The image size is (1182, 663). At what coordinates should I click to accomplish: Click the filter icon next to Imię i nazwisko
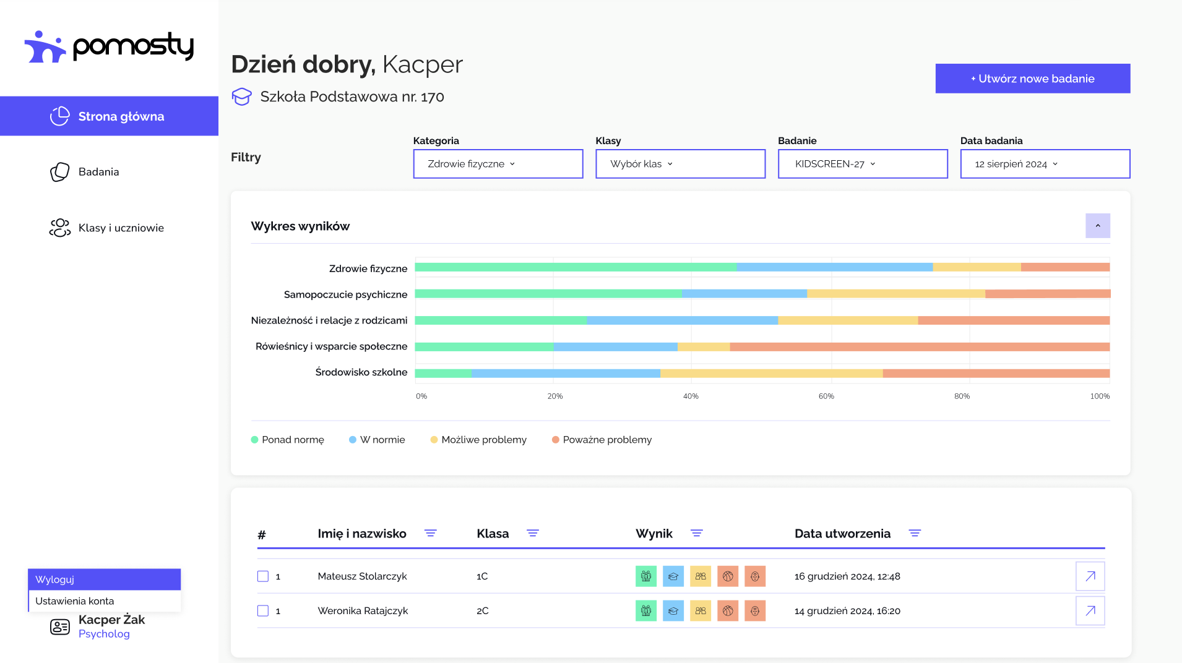click(x=431, y=533)
